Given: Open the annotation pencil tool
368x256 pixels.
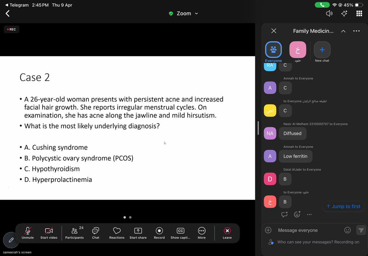Looking at the screenshot, I should (x=11, y=240).
